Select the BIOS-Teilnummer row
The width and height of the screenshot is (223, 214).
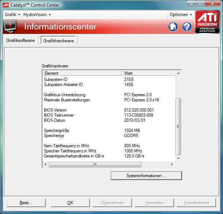click(x=109, y=115)
